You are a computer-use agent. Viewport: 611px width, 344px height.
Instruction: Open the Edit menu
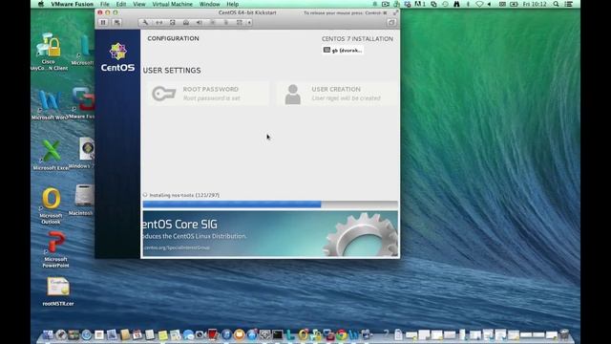click(121, 4)
